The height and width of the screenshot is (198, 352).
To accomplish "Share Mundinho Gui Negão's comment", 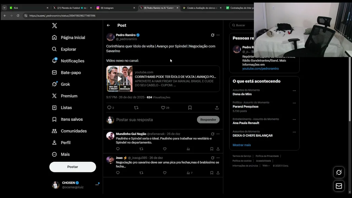I will [x=218, y=149].
